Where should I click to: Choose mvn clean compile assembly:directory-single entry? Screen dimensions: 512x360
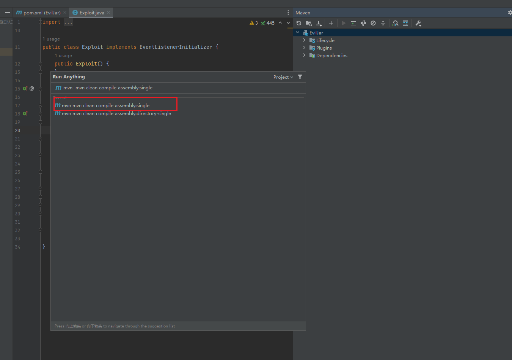[116, 114]
